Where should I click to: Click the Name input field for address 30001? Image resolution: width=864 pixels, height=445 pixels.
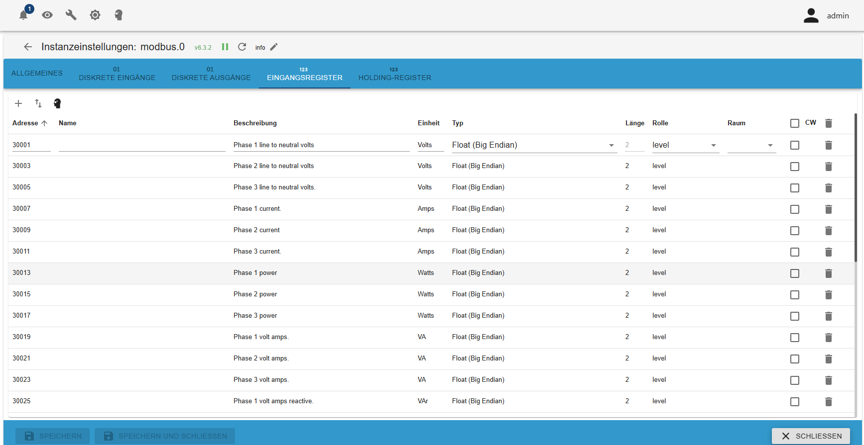(x=142, y=145)
